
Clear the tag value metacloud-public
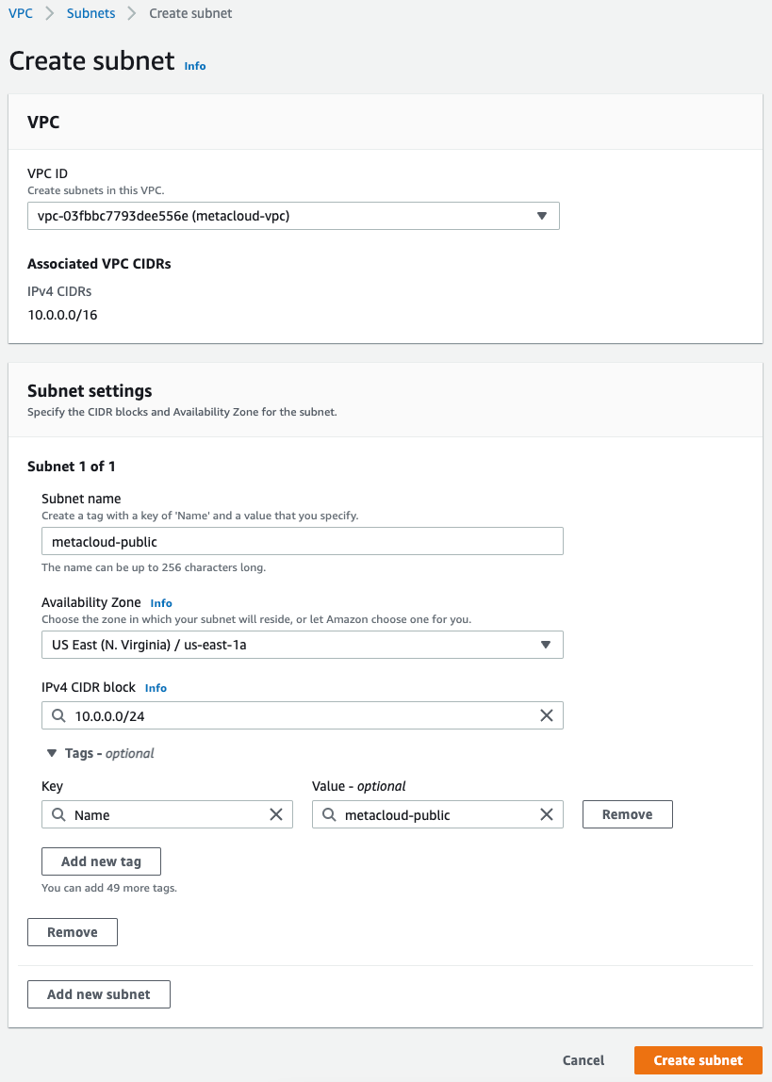pyautogui.click(x=546, y=814)
